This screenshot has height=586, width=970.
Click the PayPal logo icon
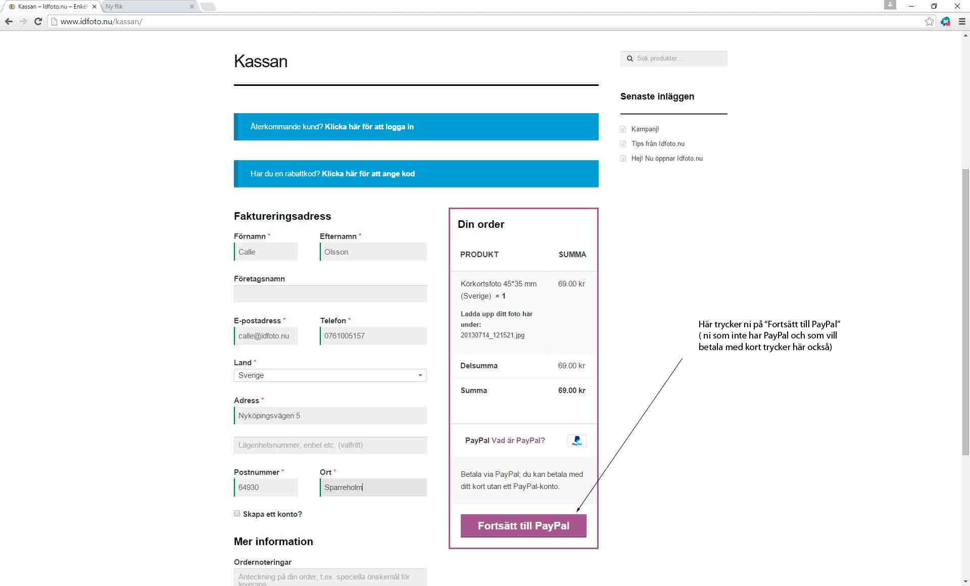(576, 441)
